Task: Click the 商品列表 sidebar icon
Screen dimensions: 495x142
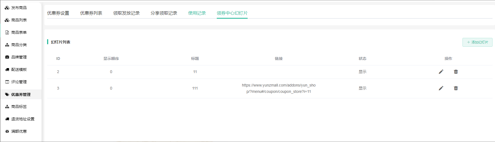Action: point(7,20)
